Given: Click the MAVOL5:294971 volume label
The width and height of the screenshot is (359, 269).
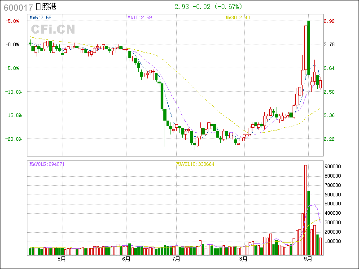Looking at the screenshot, I should (47, 164).
